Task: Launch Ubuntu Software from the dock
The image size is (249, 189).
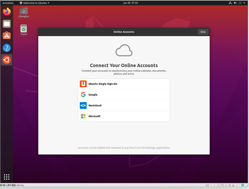Action: coord(7,36)
